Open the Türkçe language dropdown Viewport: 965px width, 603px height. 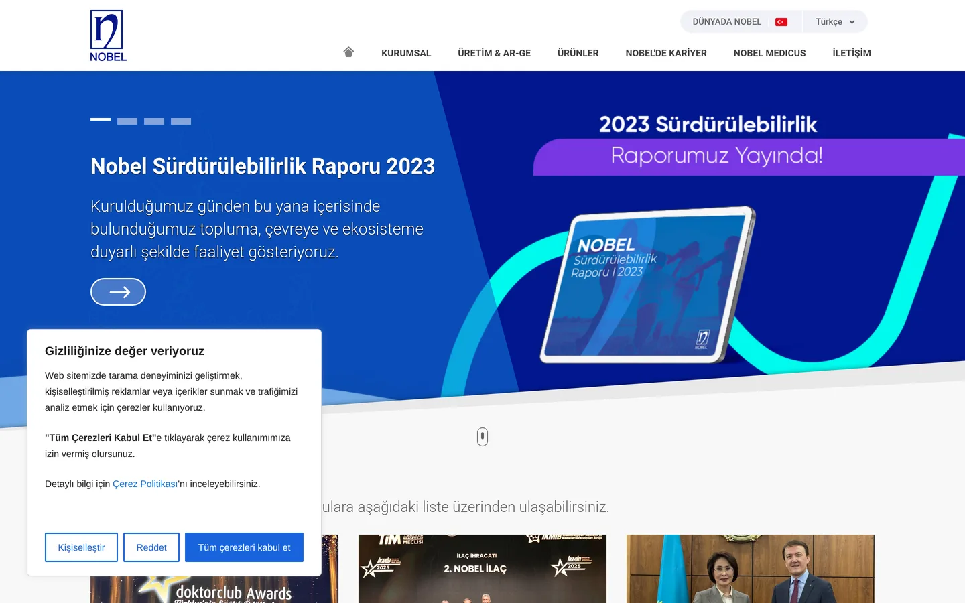pyautogui.click(x=835, y=22)
